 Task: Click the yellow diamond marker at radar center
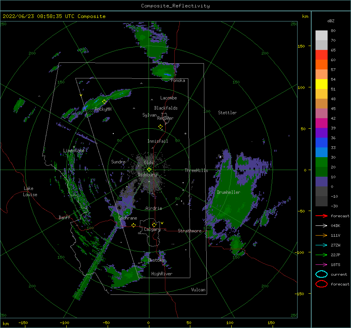[x=149, y=170]
